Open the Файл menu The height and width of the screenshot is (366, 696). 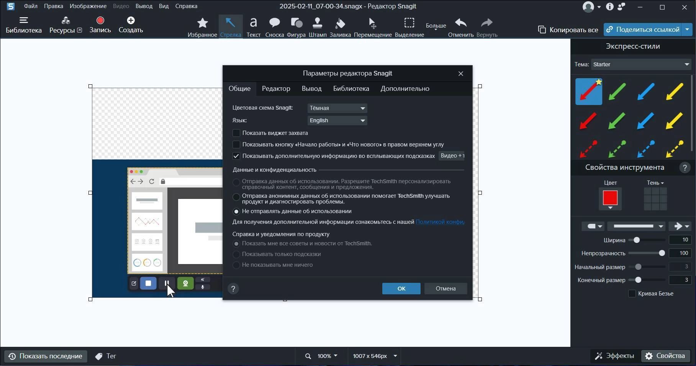pyautogui.click(x=31, y=6)
